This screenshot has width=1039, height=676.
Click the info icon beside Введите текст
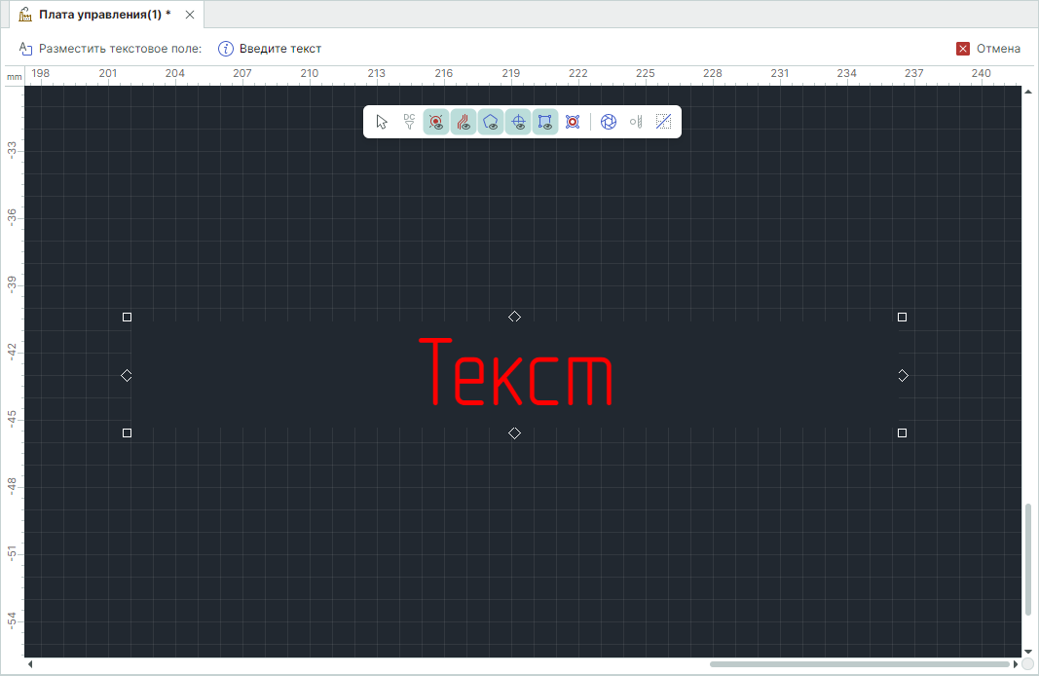(226, 49)
